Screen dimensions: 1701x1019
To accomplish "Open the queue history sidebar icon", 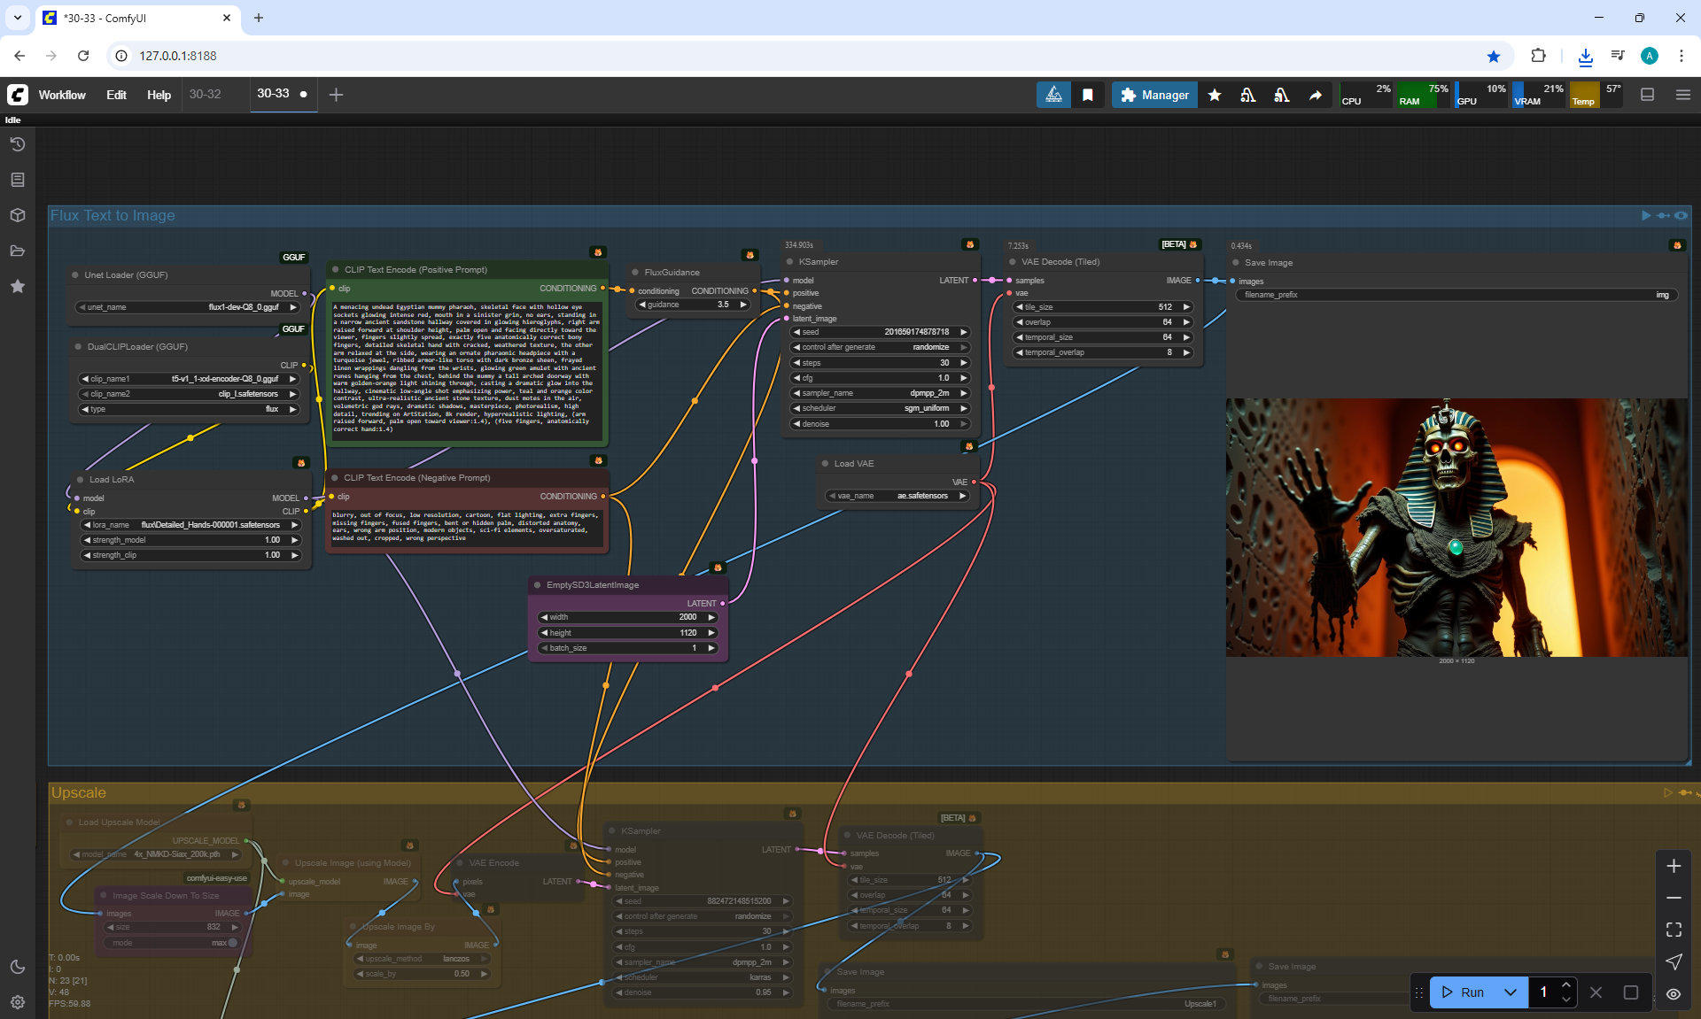I will (18, 144).
